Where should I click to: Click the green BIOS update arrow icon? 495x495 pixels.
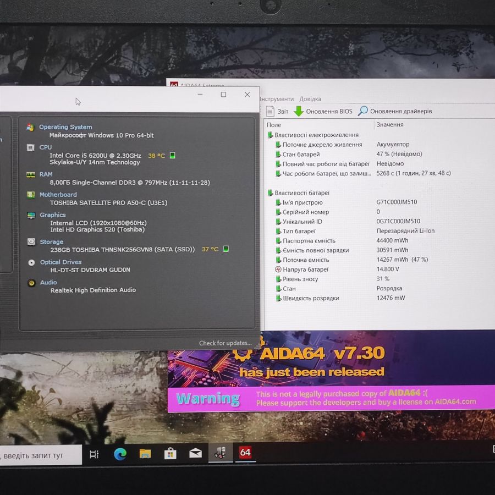tap(299, 111)
